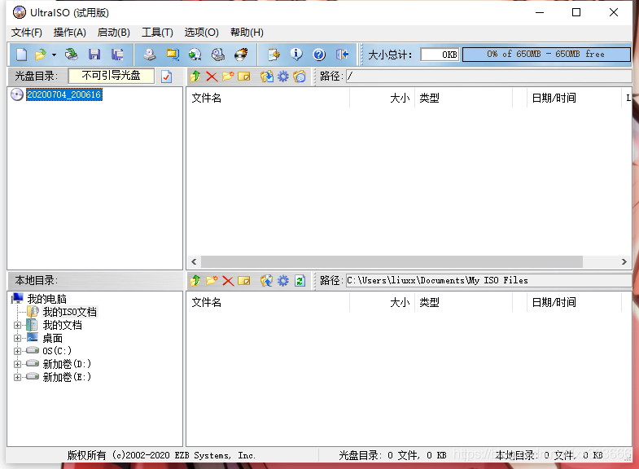Click the disc pane 路径 path field
The image size is (639, 469).
(x=488, y=76)
